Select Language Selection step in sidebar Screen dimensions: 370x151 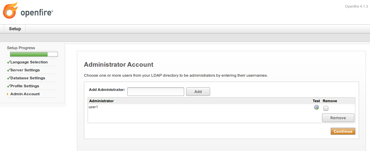[x=29, y=62]
